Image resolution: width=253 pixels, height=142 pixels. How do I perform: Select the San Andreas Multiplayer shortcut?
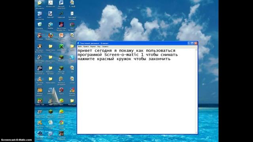point(61,135)
